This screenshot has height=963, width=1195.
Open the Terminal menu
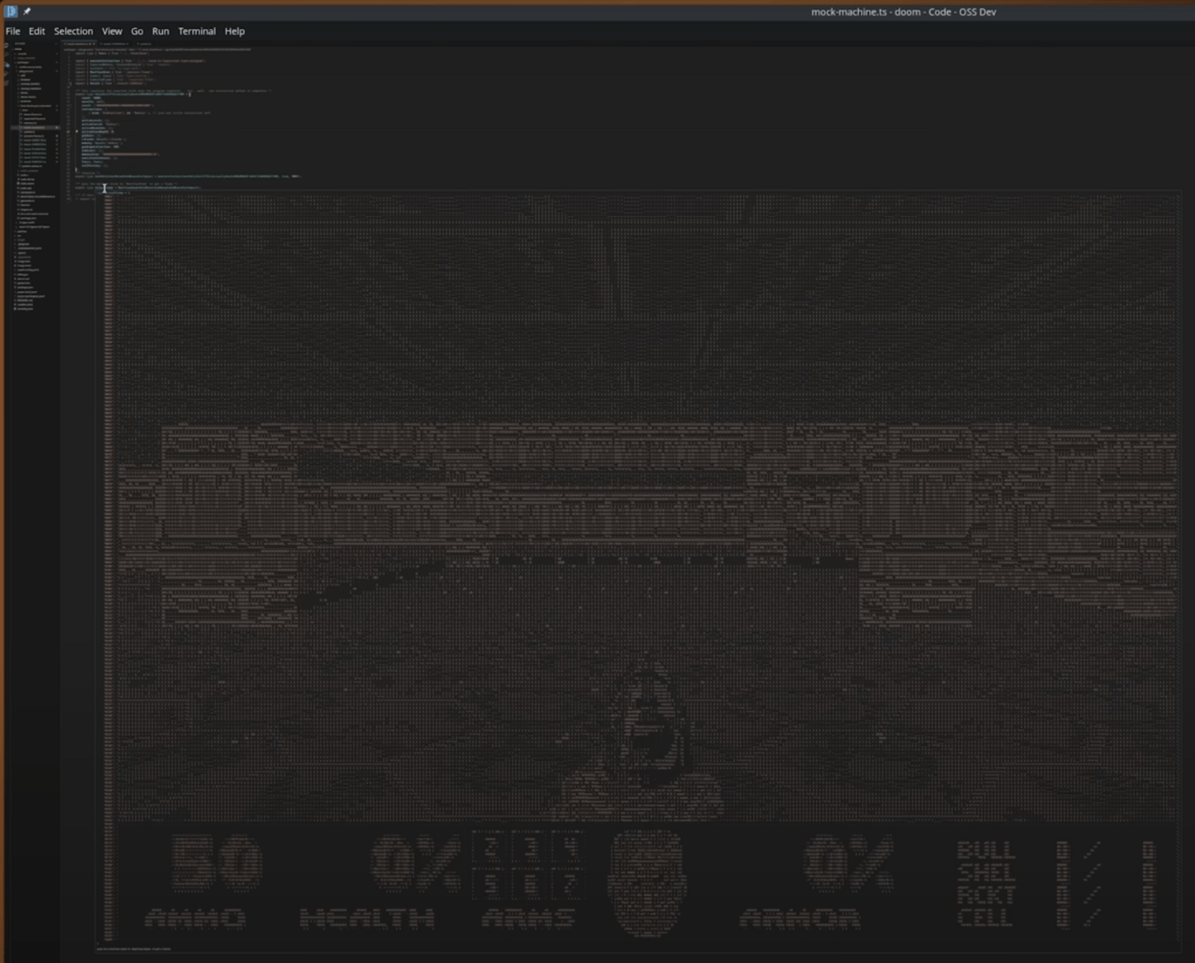click(196, 31)
